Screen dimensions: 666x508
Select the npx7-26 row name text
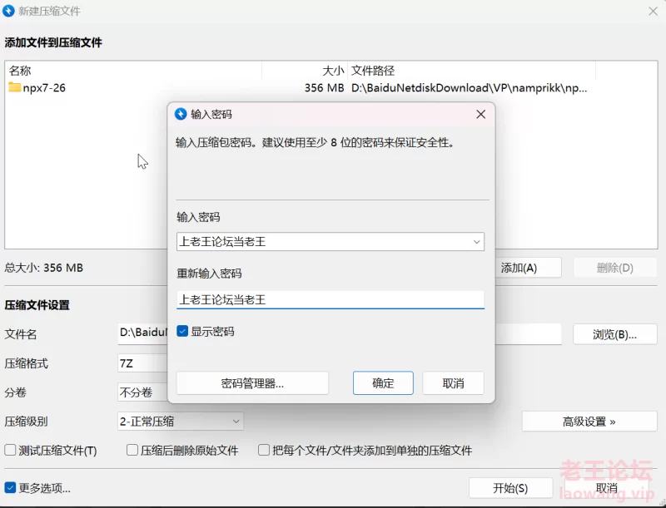[x=44, y=88]
